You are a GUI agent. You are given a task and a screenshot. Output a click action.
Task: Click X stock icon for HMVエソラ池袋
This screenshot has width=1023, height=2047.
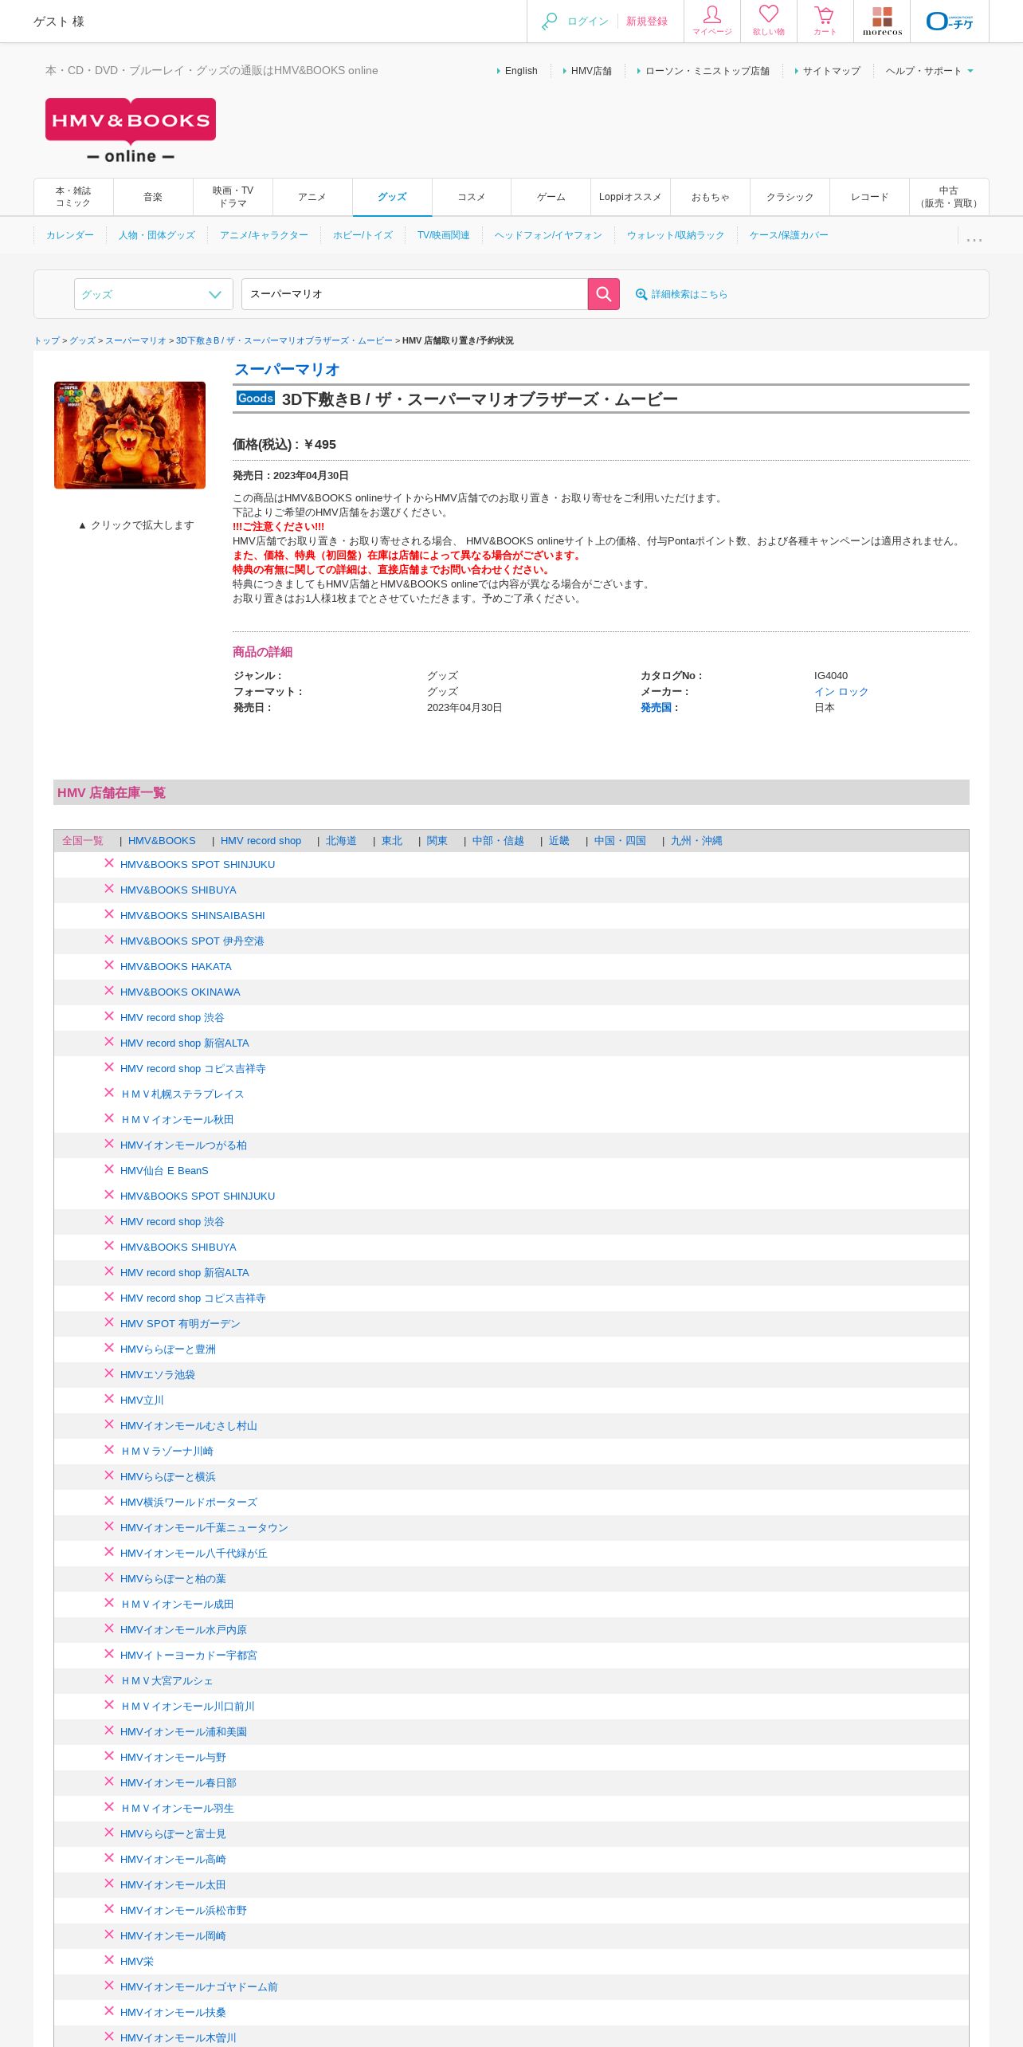point(109,1373)
